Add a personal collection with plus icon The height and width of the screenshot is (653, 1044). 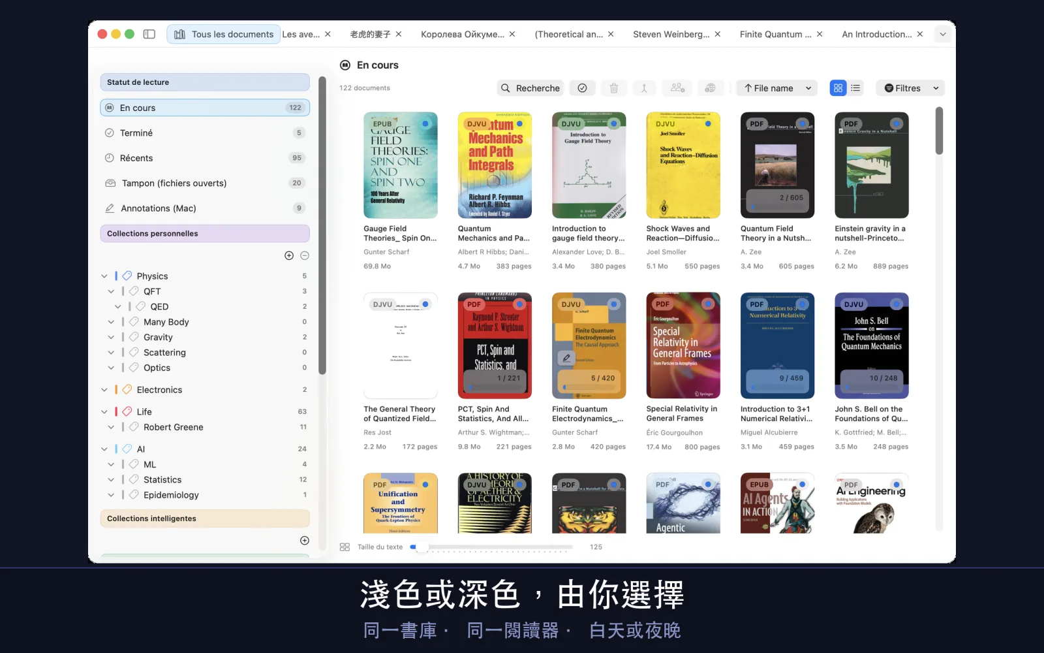point(289,255)
